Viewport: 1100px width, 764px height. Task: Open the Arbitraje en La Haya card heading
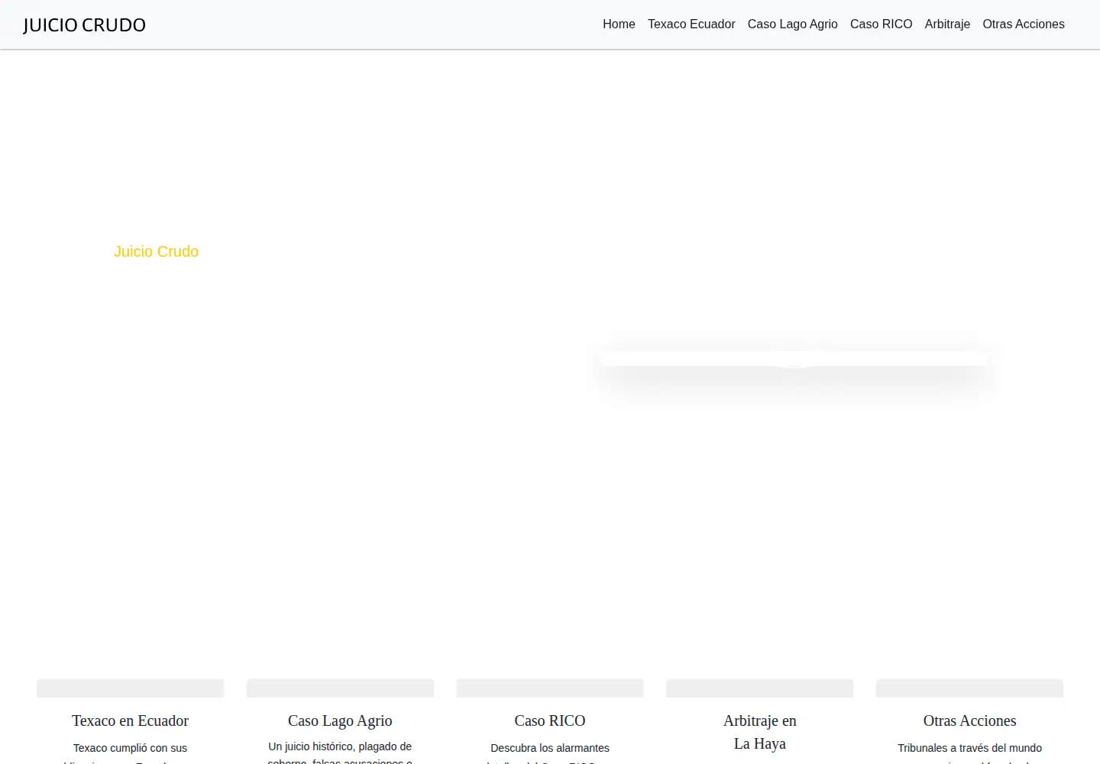(760, 732)
